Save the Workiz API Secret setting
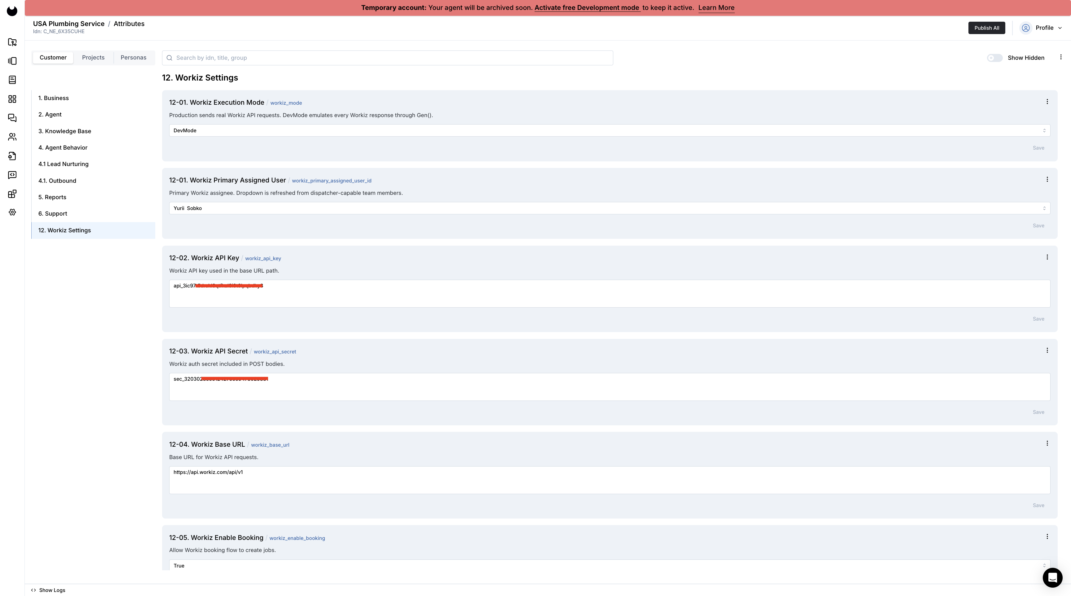The image size is (1071, 596). (1038, 412)
